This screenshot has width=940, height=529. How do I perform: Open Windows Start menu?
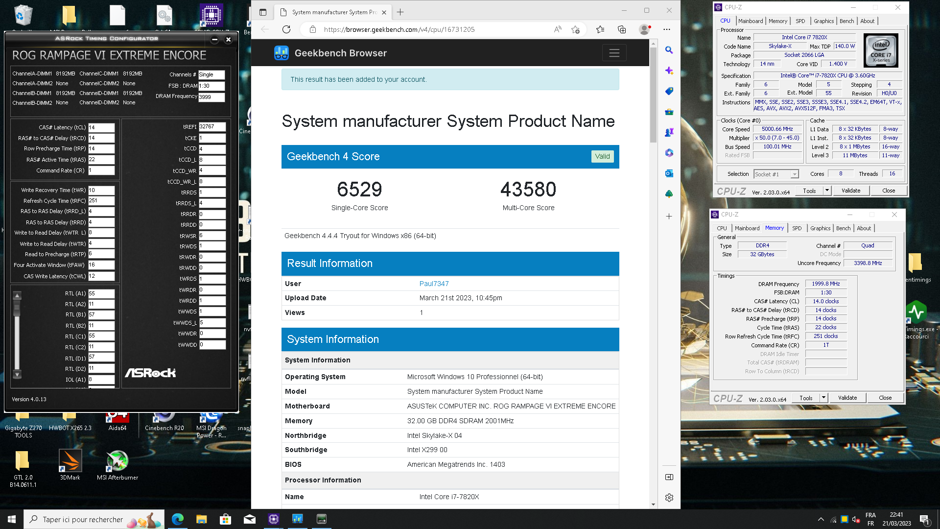[12, 519]
